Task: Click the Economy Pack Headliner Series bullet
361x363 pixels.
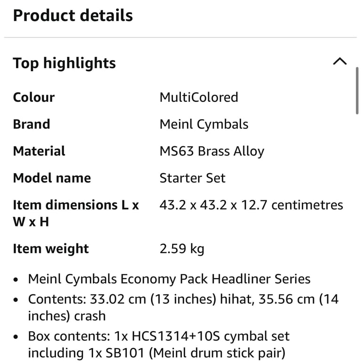Action: (169, 279)
